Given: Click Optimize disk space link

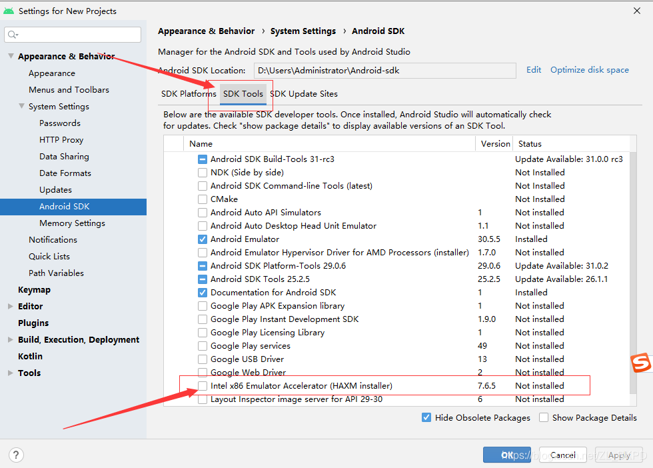Looking at the screenshot, I should point(589,70).
